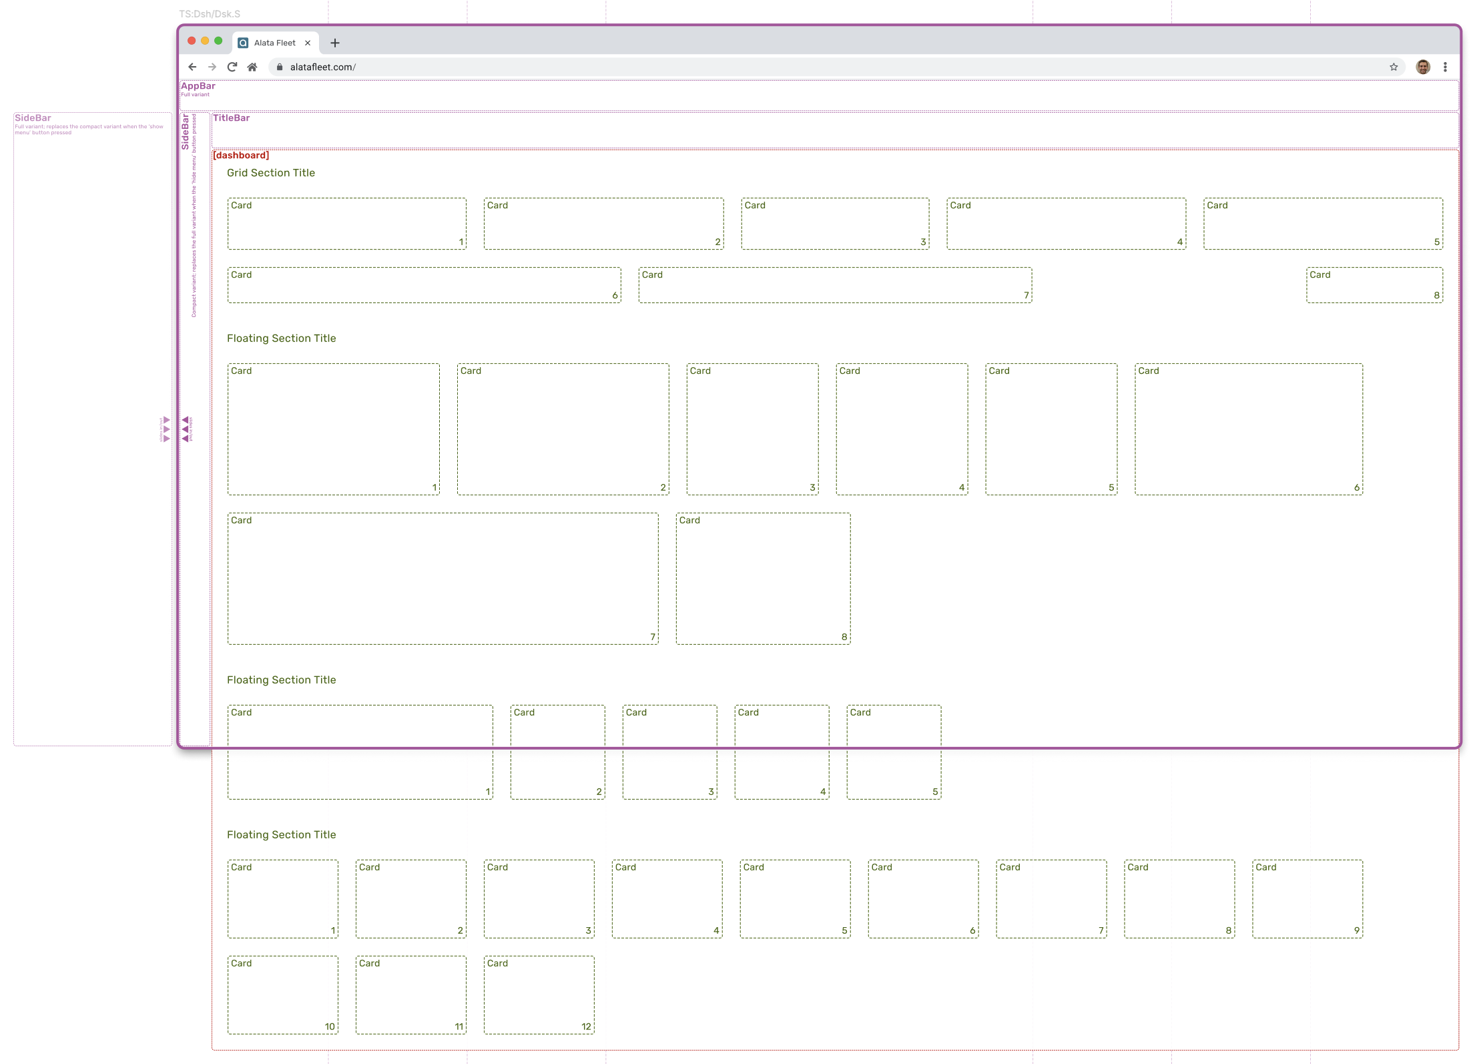Click card 7 in first Floating Section
The height and width of the screenshot is (1064, 1475).
(x=442, y=578)
